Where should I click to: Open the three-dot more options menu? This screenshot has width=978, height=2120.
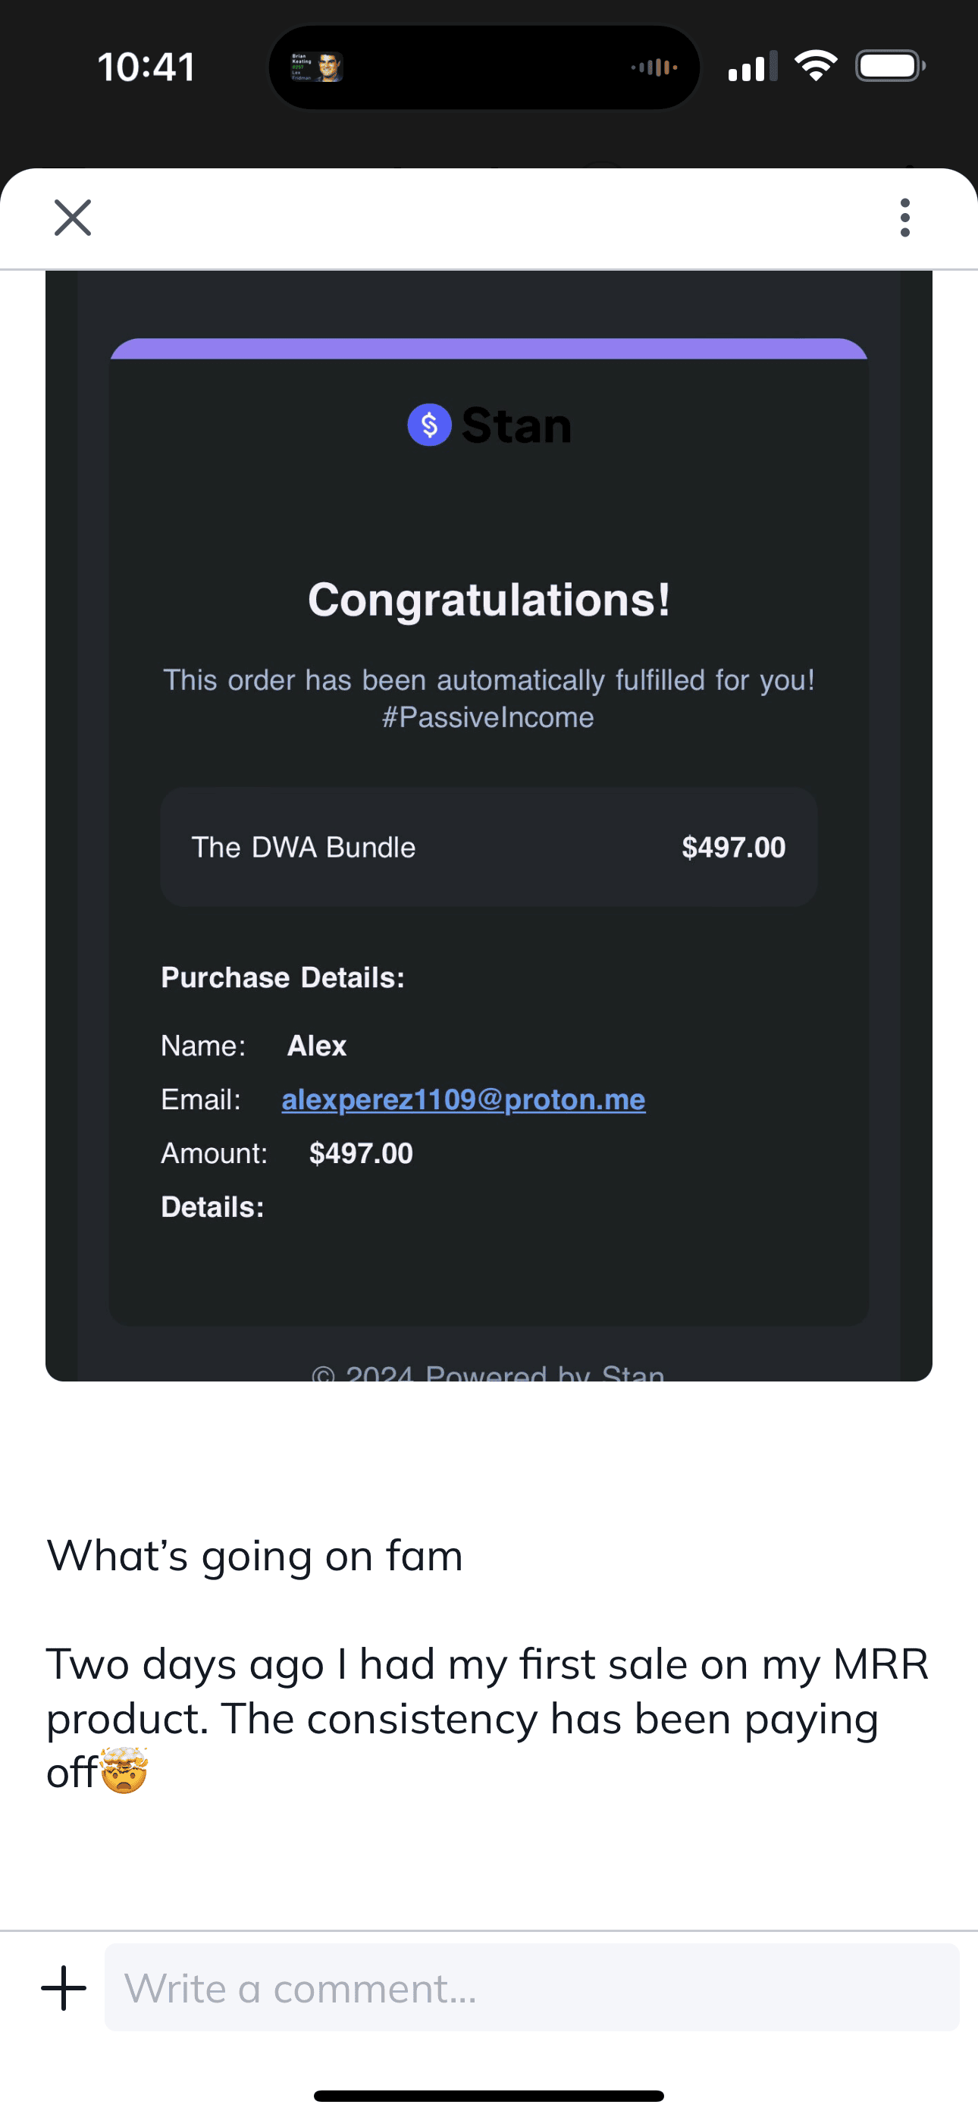click(904, 218)
